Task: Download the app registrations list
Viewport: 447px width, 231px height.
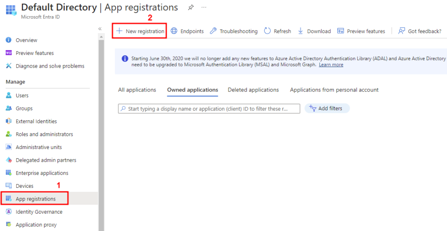Action: click(314, 31)
